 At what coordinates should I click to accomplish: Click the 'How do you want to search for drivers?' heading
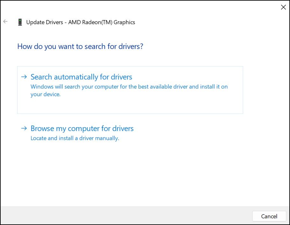click(80, 46)
